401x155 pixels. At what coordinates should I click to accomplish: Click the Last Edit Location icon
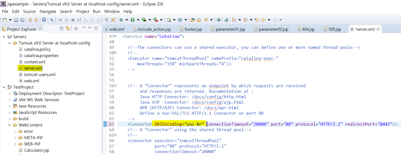[257, 20]
